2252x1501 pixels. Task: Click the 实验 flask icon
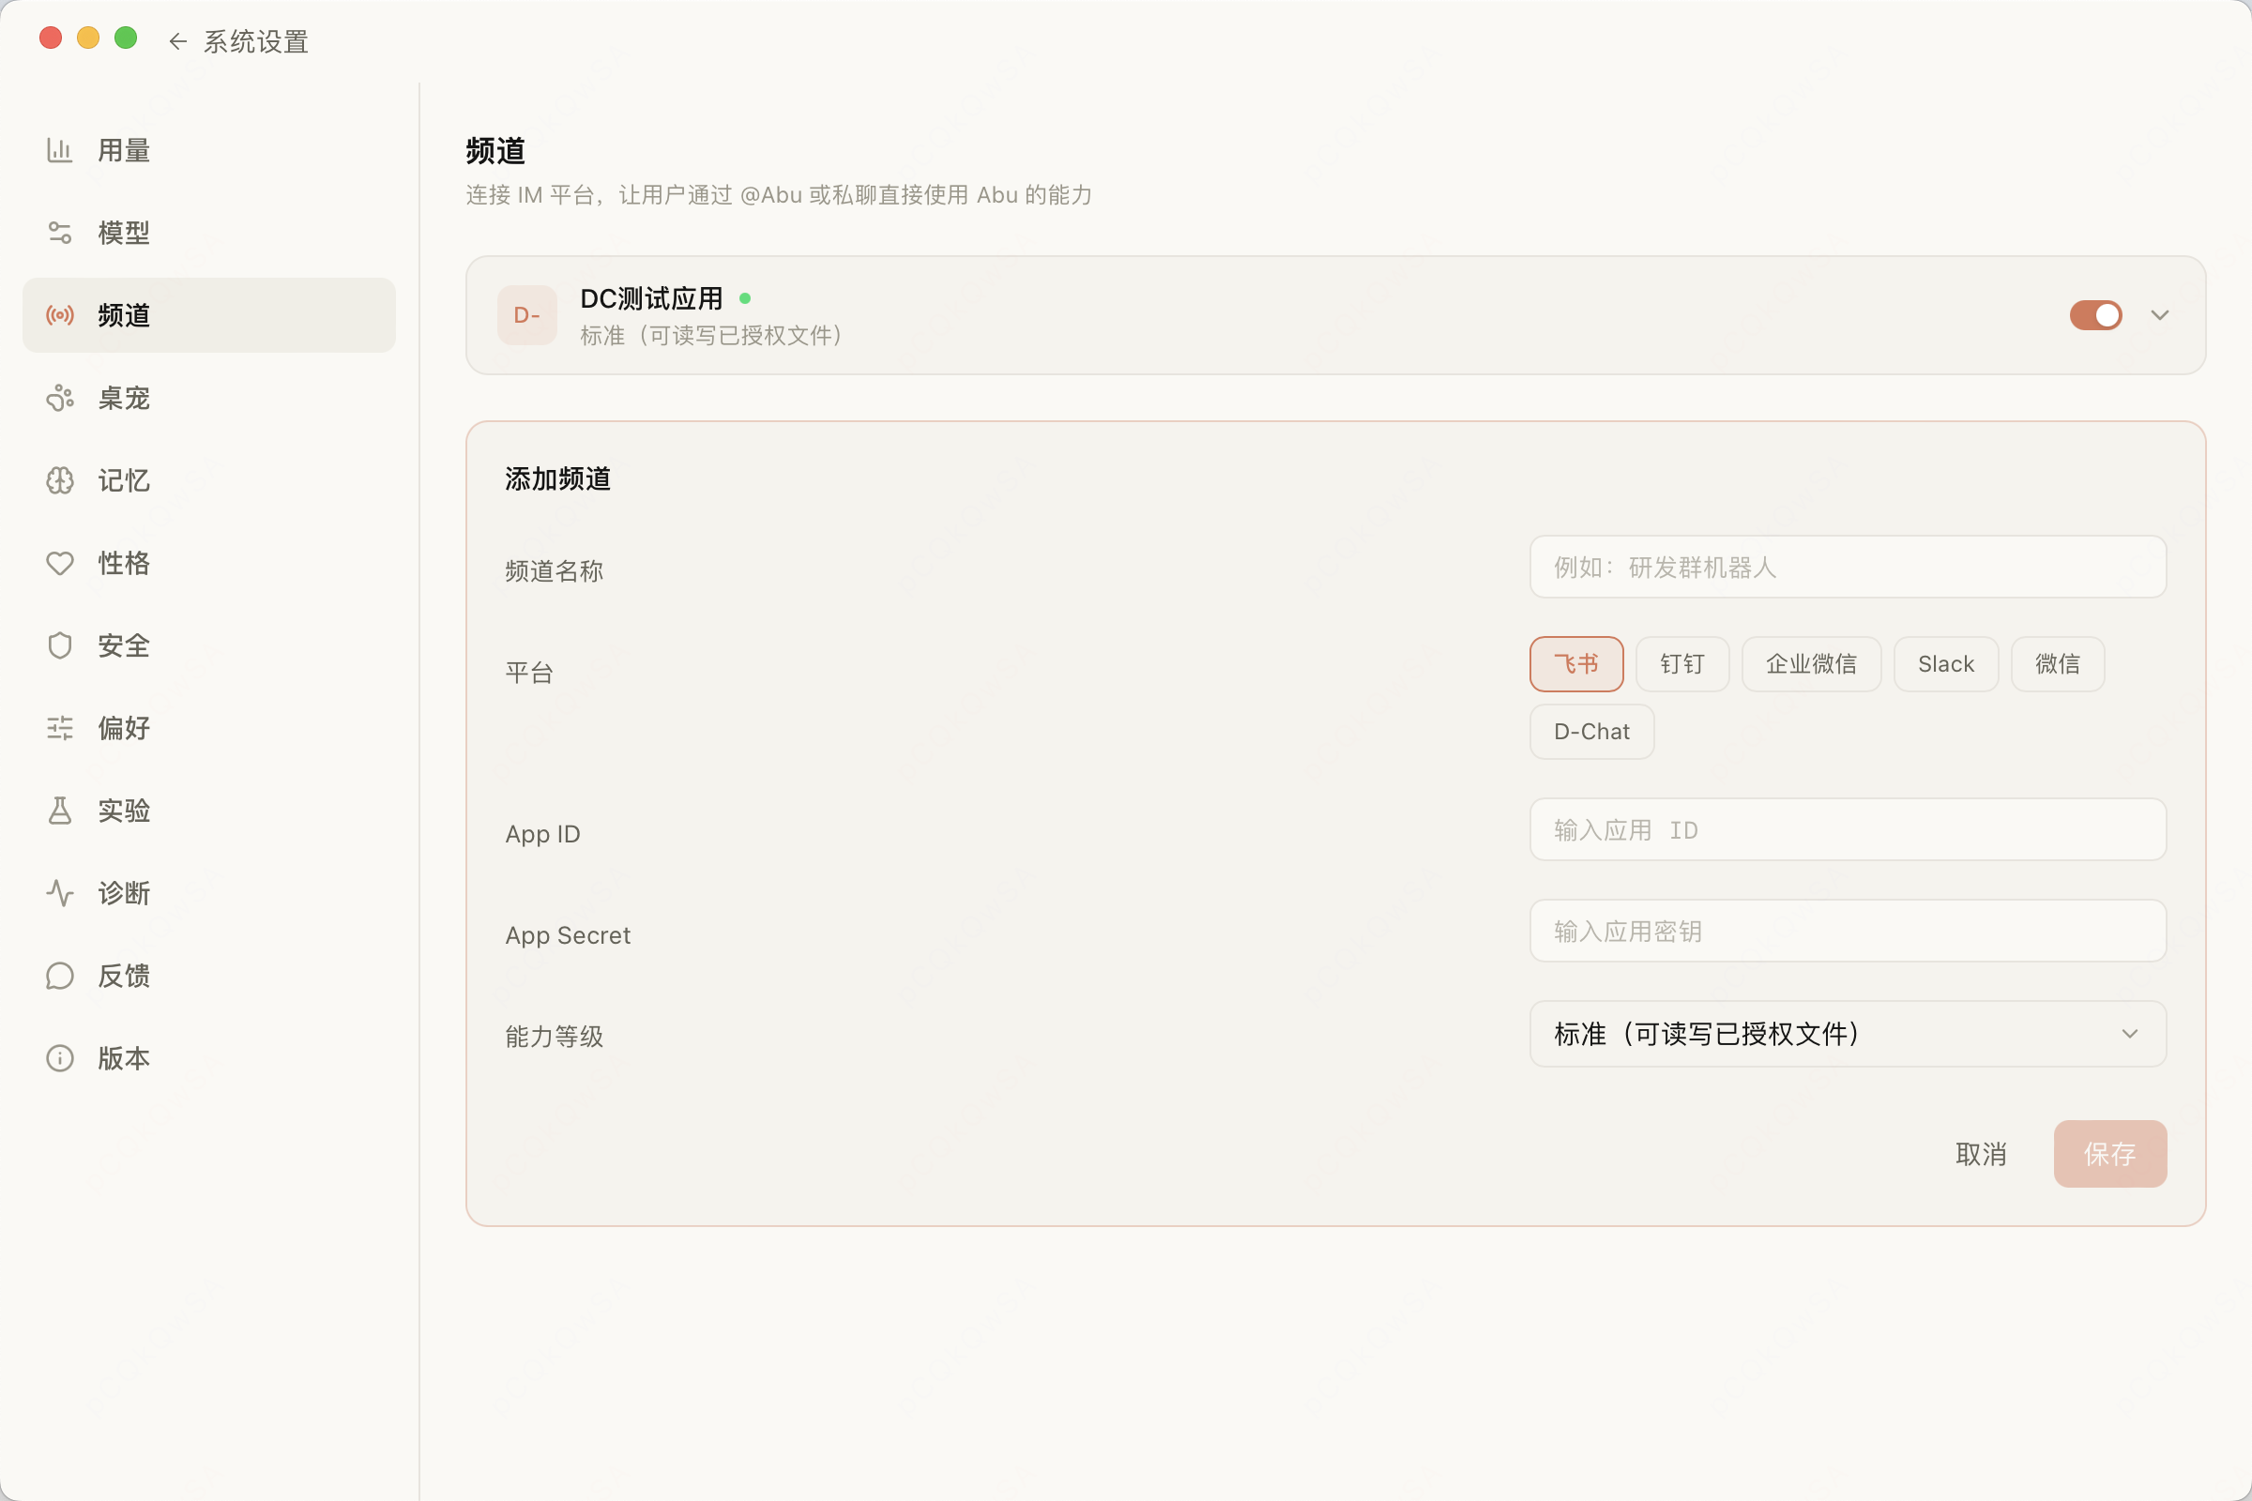pyautogui.click(x=59, y=811)
